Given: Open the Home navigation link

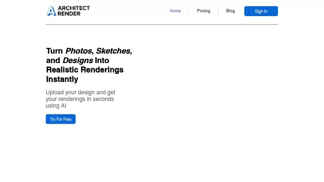Looking at the screenshot, I should click(175, 11).
